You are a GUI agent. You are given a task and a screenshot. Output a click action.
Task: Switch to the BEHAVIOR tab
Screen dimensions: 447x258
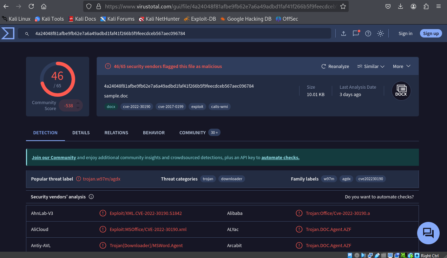tap(154, 133)
